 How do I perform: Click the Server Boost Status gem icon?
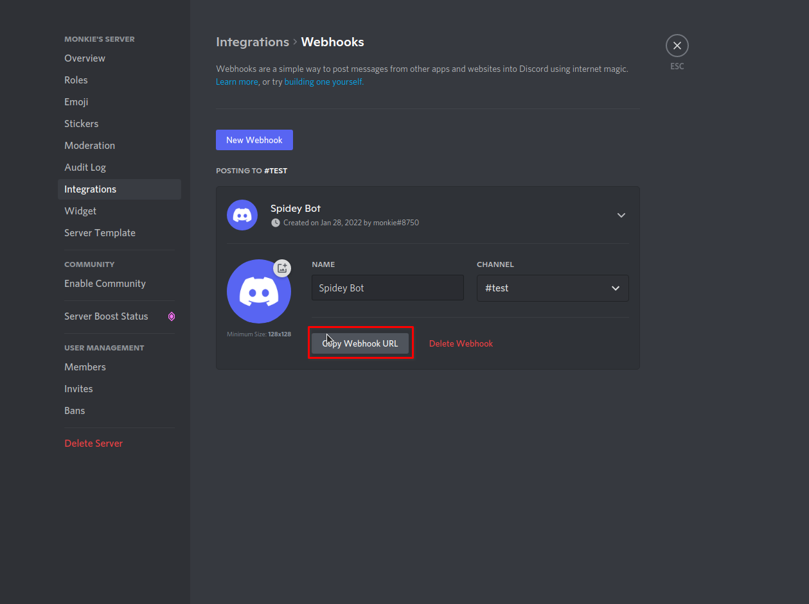(x=172, y=316)
